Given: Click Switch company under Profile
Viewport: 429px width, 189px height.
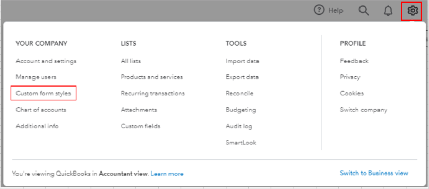Looking at the screenshot, I should [364, 110].
